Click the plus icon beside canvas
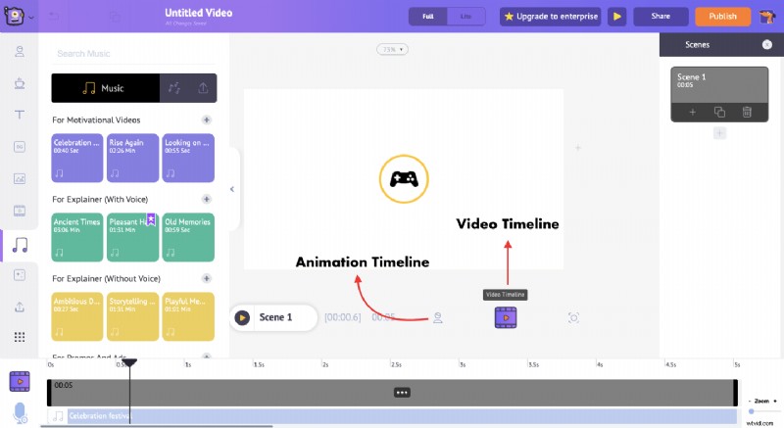This screenshot has height=428, width=784. coord(578,148)
